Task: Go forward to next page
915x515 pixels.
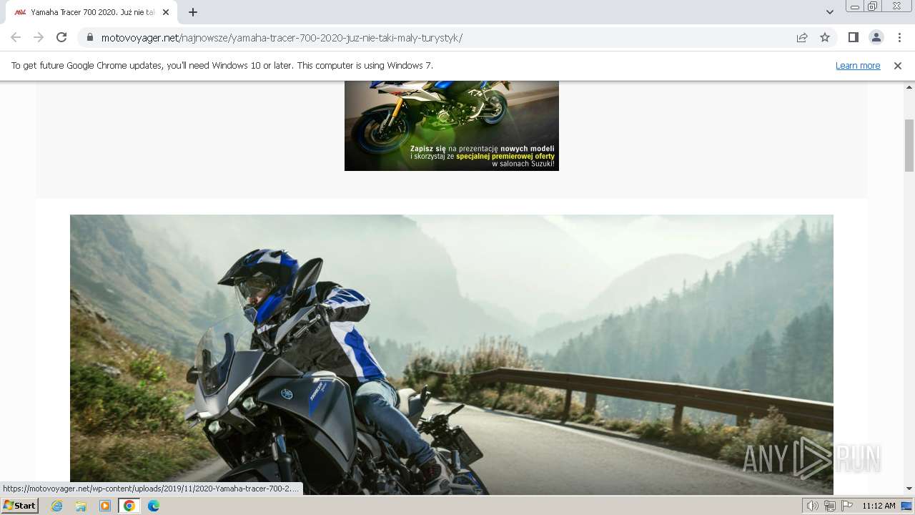Action: pos(39,37)
